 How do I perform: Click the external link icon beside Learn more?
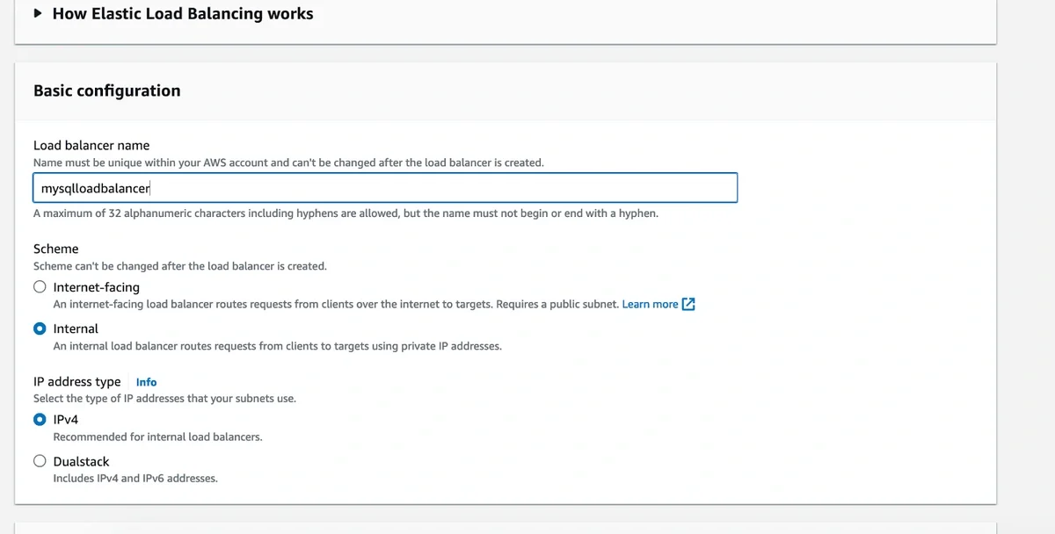[x=689, y=304]
